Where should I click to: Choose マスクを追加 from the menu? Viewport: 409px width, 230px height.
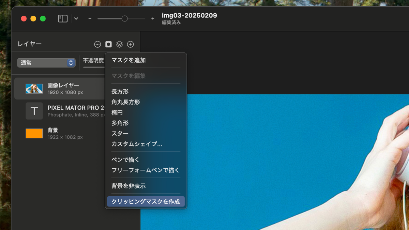[146, 60]
